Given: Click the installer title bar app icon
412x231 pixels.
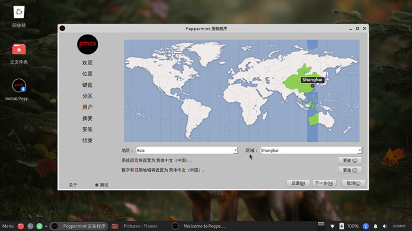Looking at the screenshot, I should pyautogui.click(x=62, y=28).
